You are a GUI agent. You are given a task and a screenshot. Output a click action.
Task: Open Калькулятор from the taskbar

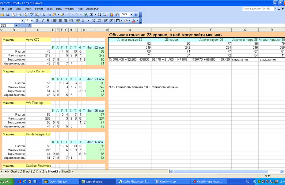(x=172, y=182)
